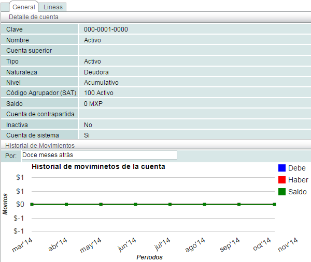Screen dimensions: 311x262
Task: Click the chart data point for mar'14
Action: point(32,204)
